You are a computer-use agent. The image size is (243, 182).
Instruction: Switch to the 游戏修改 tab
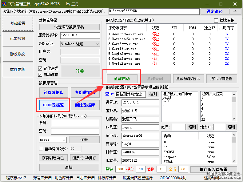pos(18,54)
